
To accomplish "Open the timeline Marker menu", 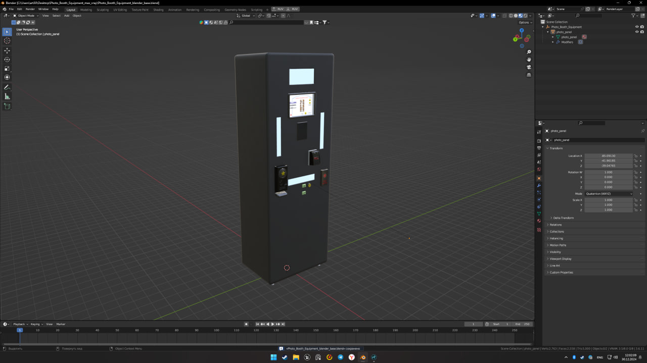I will [61, 324].
